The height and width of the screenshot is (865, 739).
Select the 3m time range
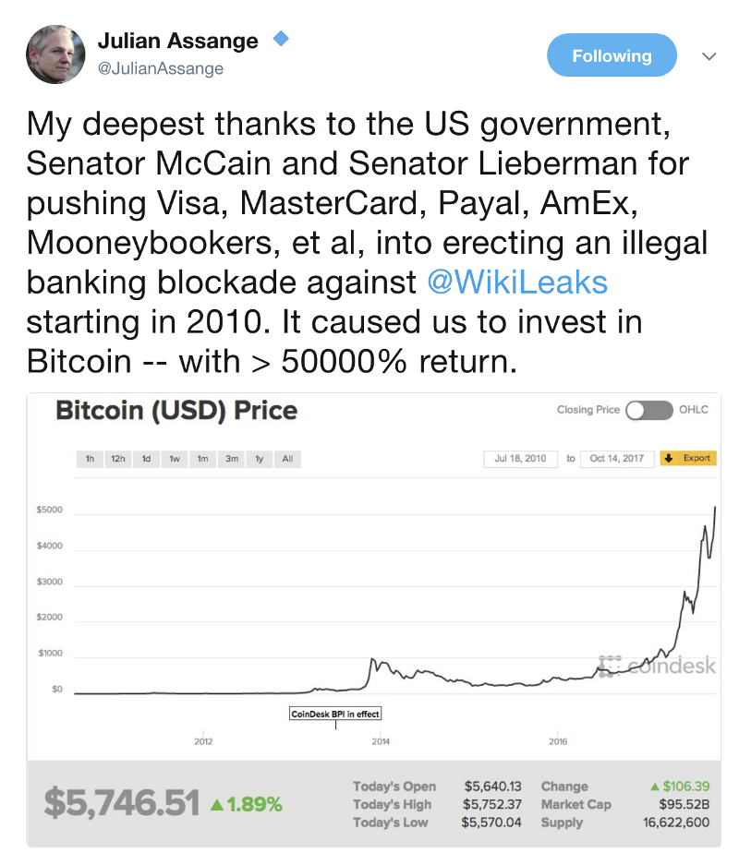coord(231,459)
